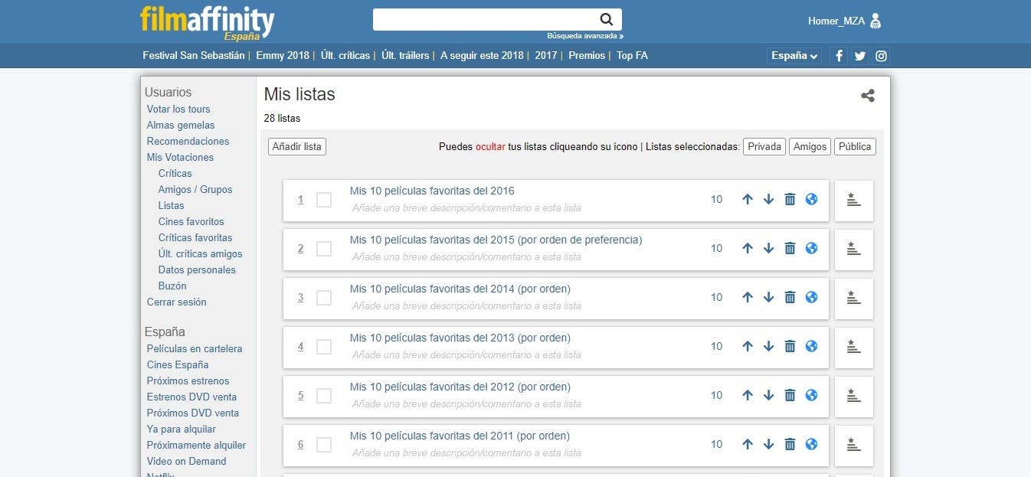Open list titled Mis 10 películas favoritas del 2013

460,338
